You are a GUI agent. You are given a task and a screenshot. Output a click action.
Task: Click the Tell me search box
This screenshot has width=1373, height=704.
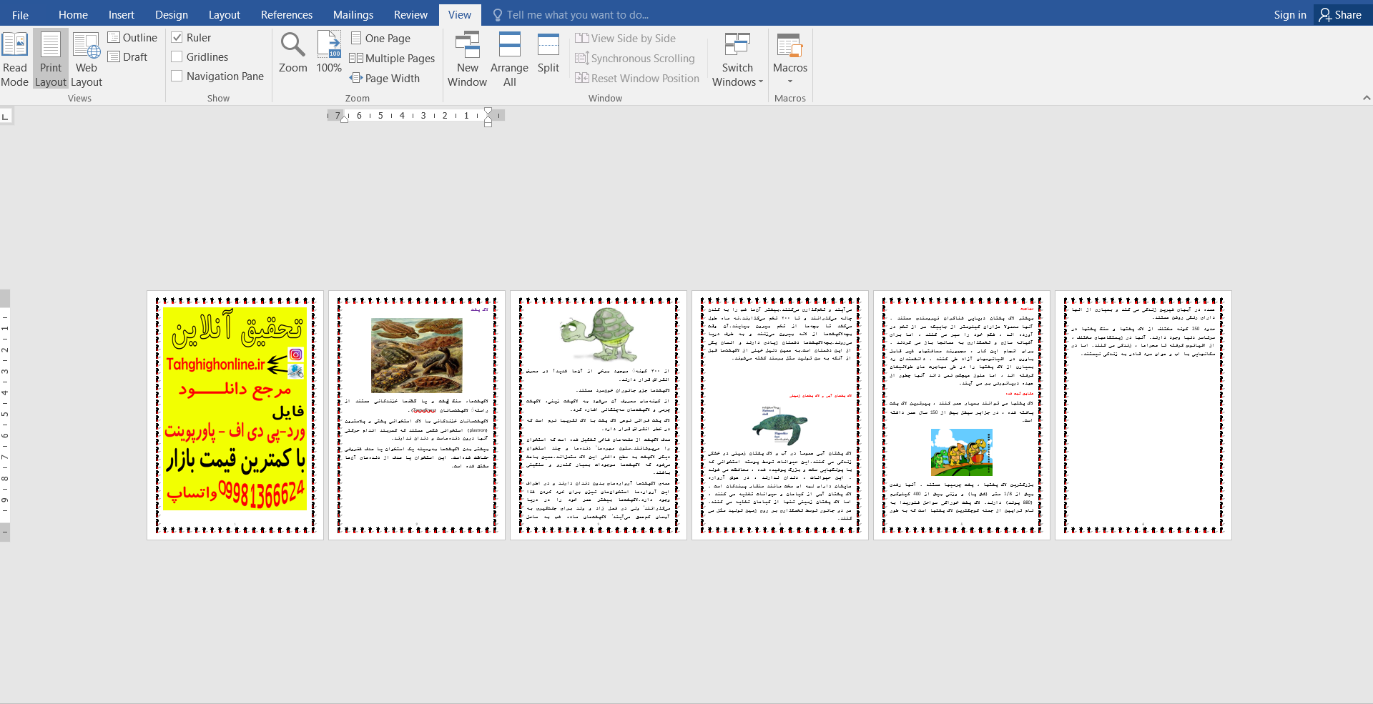point(572,14)
